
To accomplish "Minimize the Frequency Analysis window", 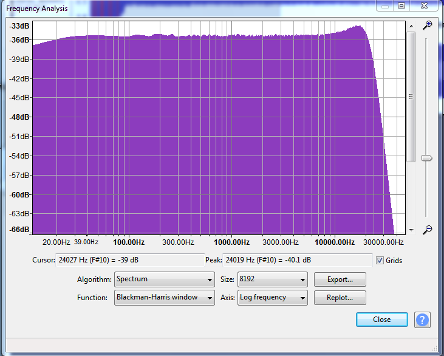I will (x=385, y=5).
